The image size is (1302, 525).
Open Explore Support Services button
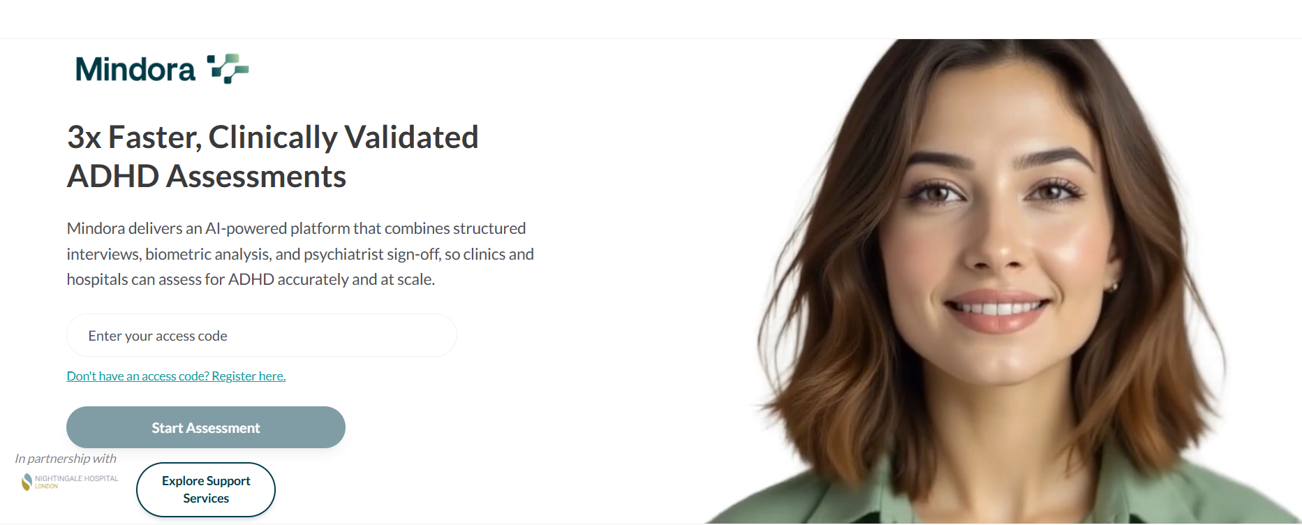[206, 489]
